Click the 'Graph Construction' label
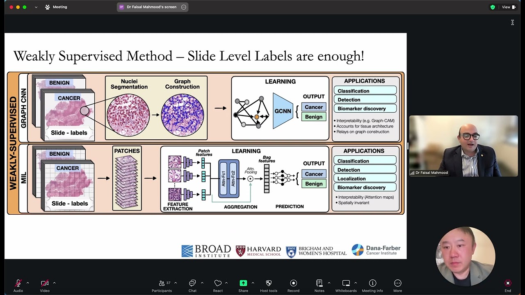This screenshot has height=295, width=525. pos(183,84)
